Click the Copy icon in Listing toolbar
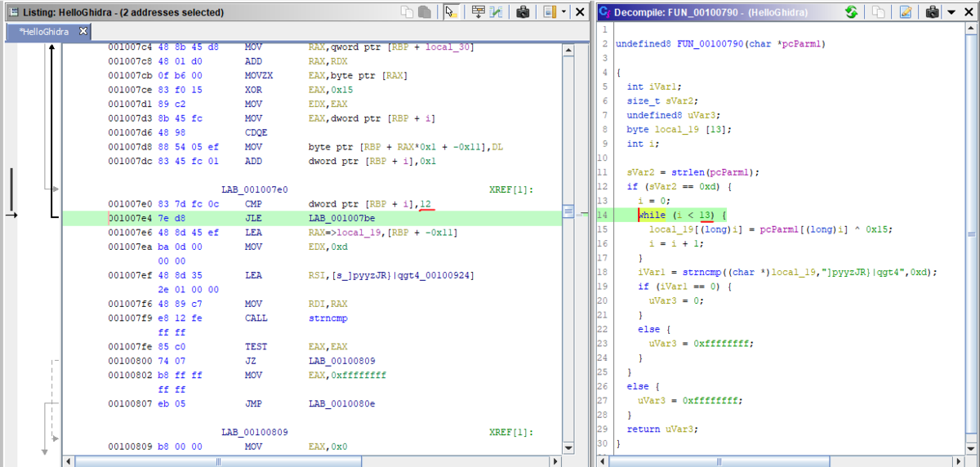This screenshot has height=467, width=980. pos(408,12)
